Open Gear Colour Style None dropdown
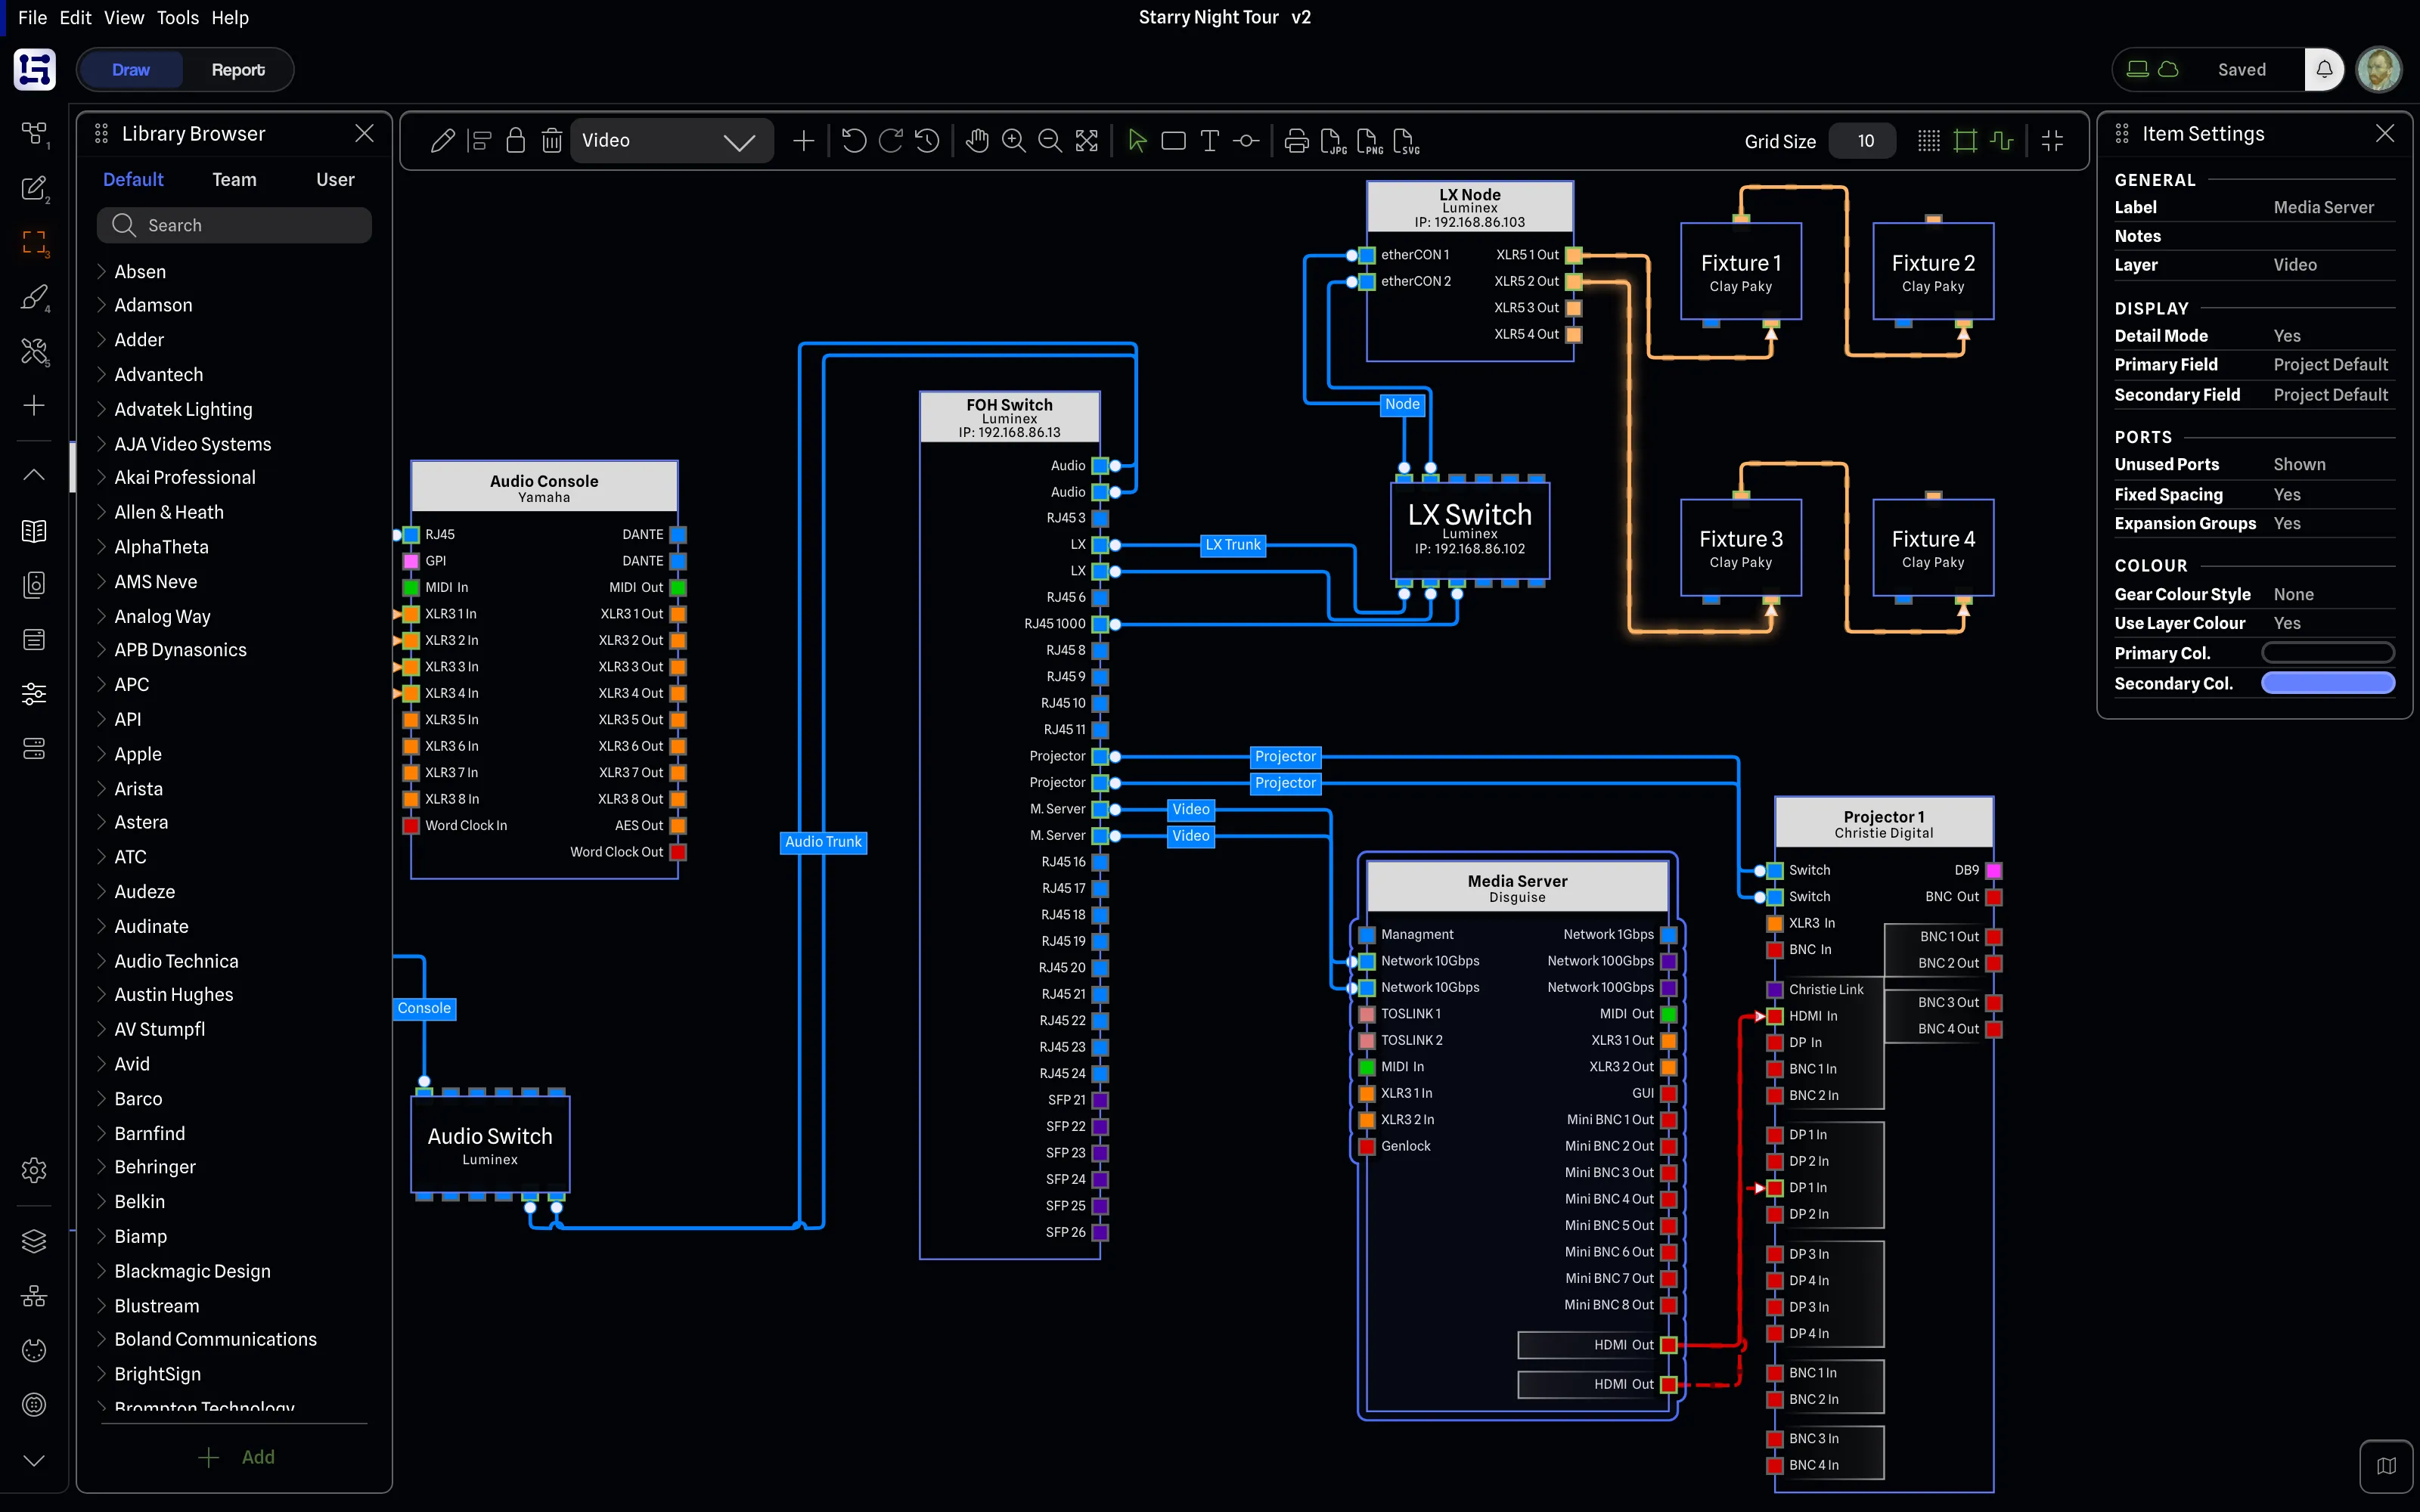The width and height of the screenshot is (2420, 1512). tap(2293, 594)
